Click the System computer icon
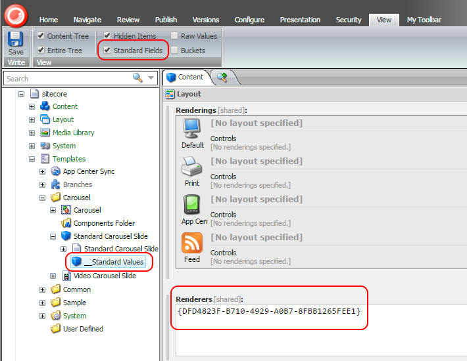467x361 pixels. pyautogui.click(x=45, y=145)
